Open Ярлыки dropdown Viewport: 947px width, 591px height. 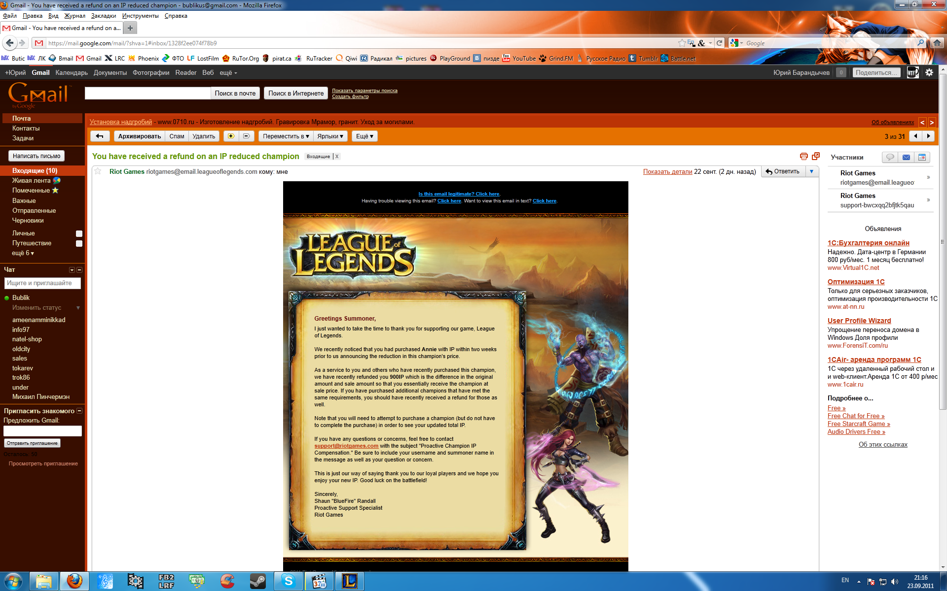330,136
